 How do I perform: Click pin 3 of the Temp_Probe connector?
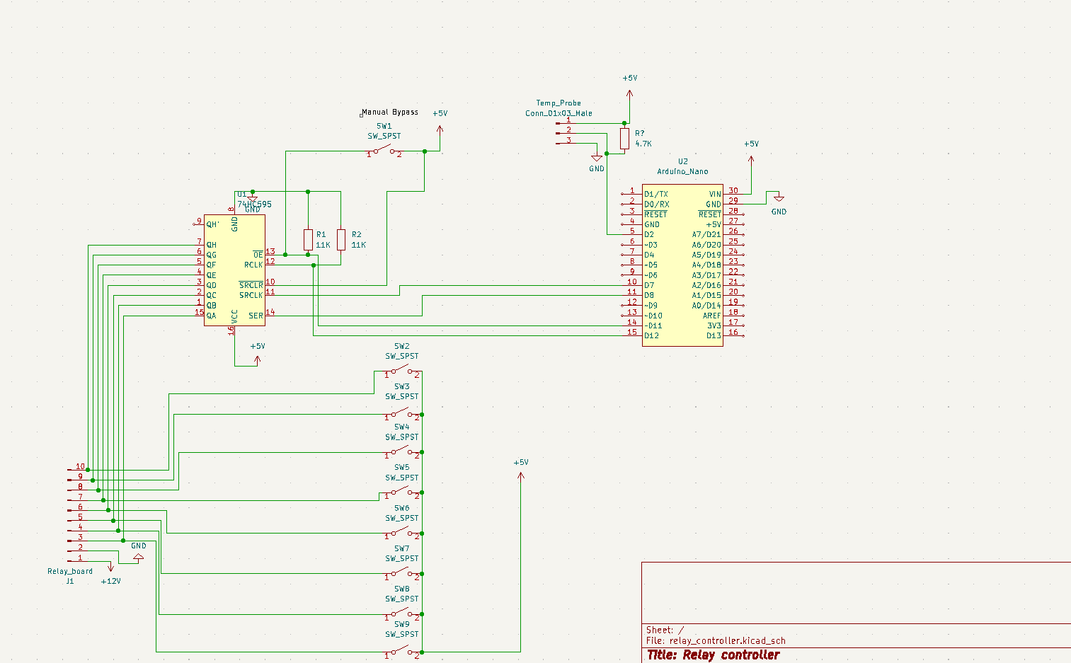(566, 144)
